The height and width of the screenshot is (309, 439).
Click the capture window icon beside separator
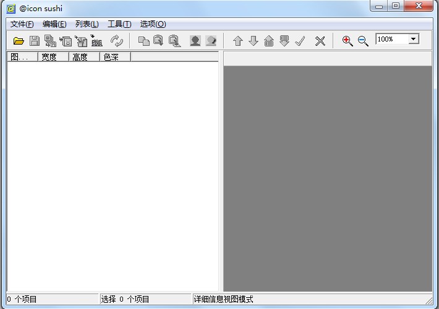[x=175, y=41]
